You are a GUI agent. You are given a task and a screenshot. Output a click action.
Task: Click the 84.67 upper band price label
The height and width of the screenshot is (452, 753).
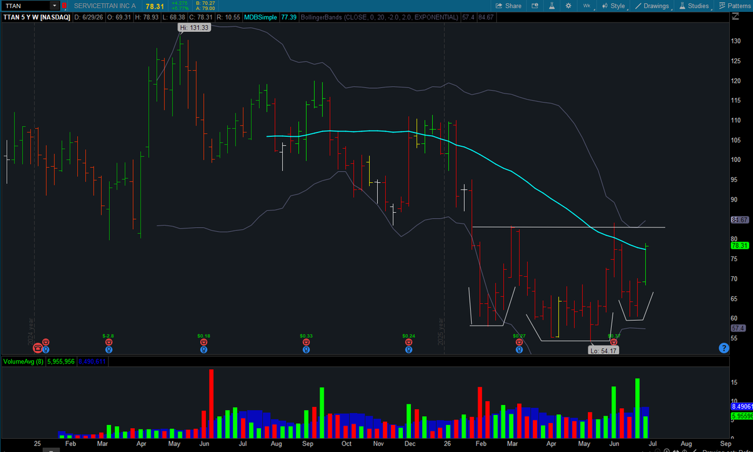(740, 220)
